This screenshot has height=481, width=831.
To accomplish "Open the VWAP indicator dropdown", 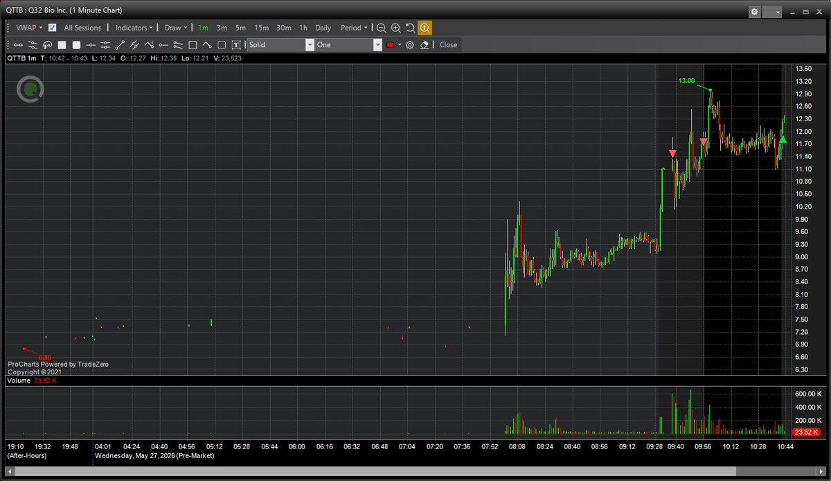I will pyautogui.click(x=29, y=28).
